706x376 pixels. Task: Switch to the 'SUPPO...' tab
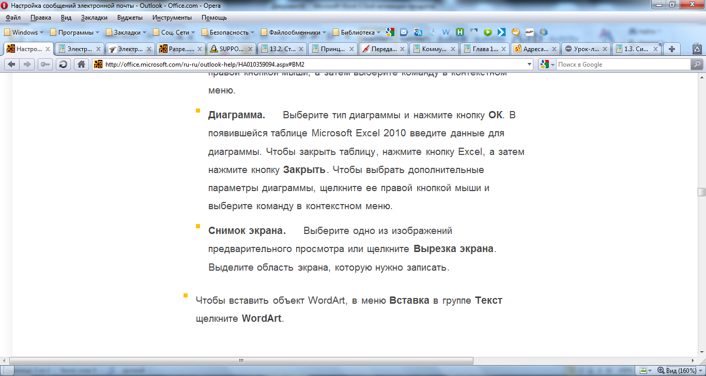(x=231, y=49)
